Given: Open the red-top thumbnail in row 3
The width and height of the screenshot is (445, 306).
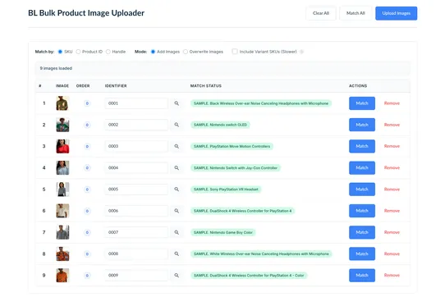Looking at the screenshot, I should click(x=62, y=146).
